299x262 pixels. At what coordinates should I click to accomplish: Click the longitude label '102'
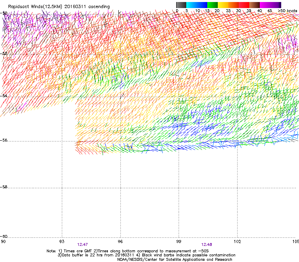237,241
